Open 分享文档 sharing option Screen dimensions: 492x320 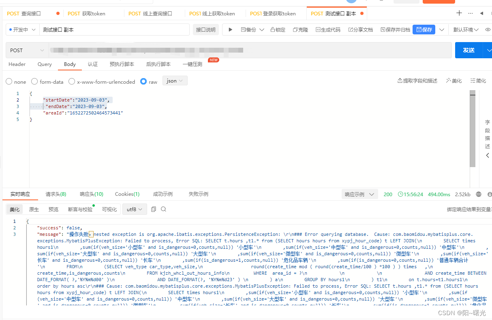coord(360,29)
